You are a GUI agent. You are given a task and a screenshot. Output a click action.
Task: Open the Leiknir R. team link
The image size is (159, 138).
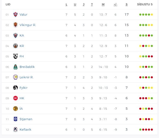(26, 77)
